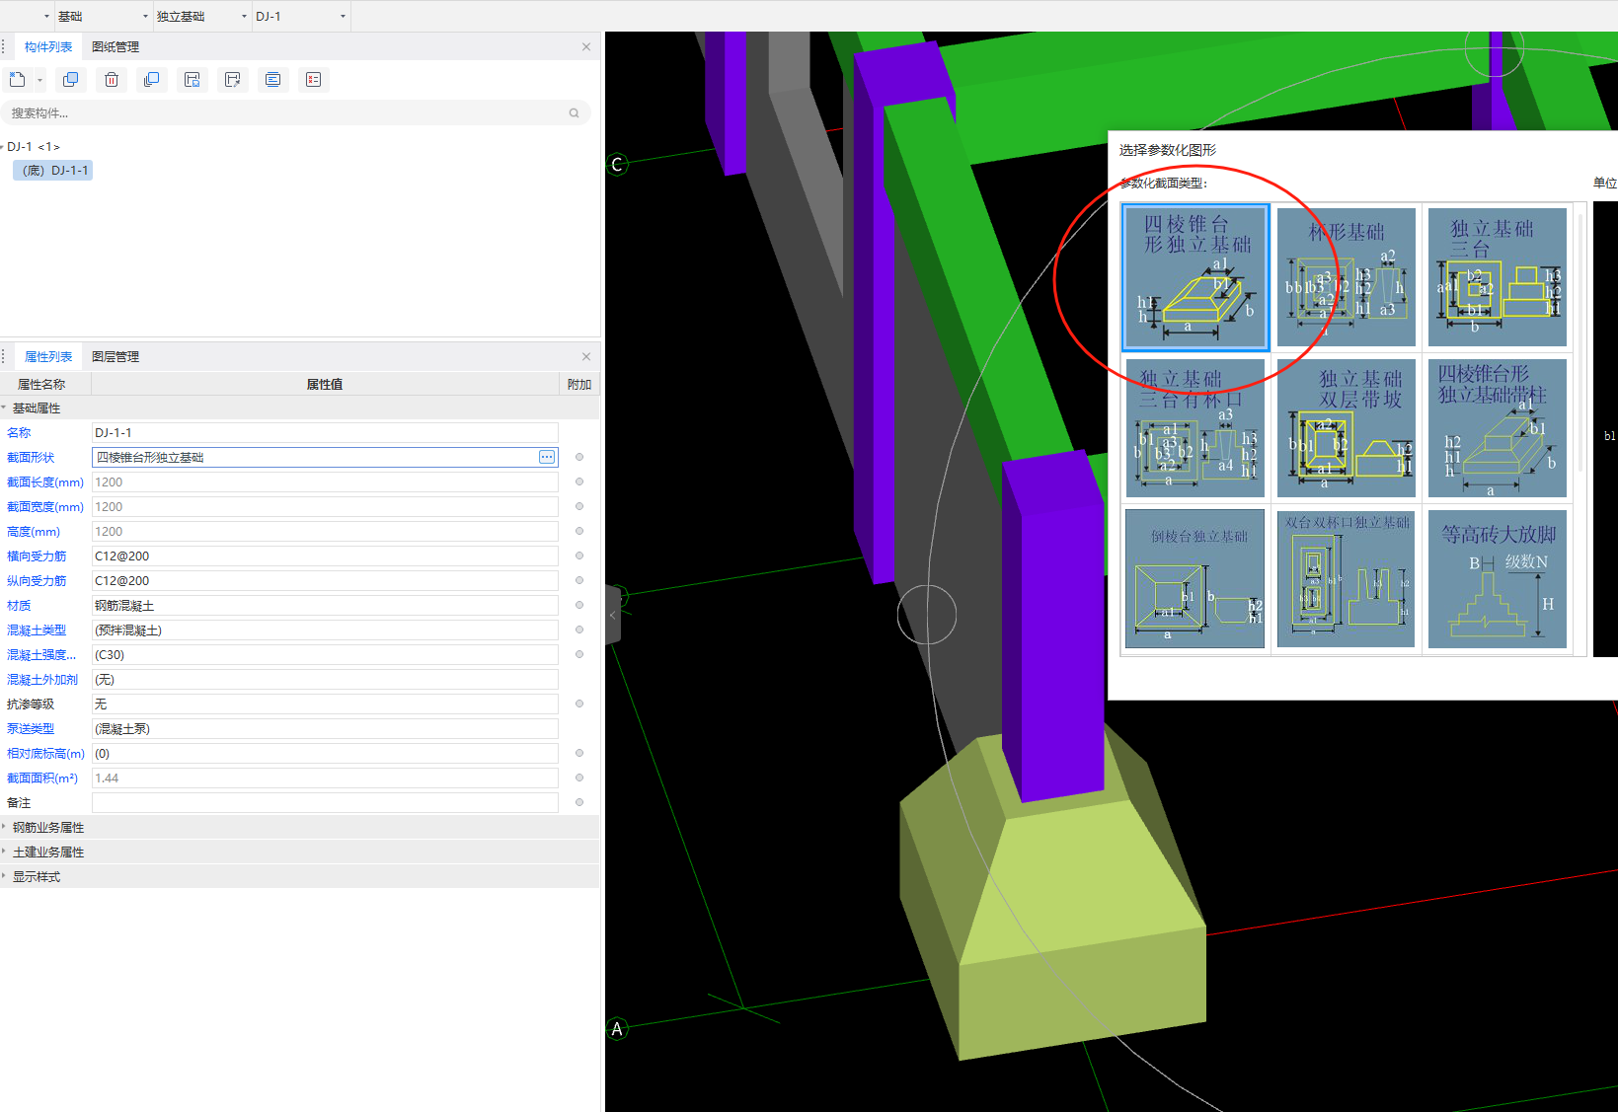Click the 搜索构件 search field
Screen dimensions: 1618x1112
tap(295, 113)
